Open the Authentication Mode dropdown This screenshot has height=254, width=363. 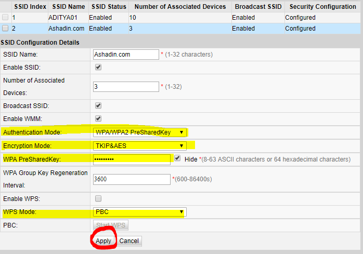click(x=139, y=132)
